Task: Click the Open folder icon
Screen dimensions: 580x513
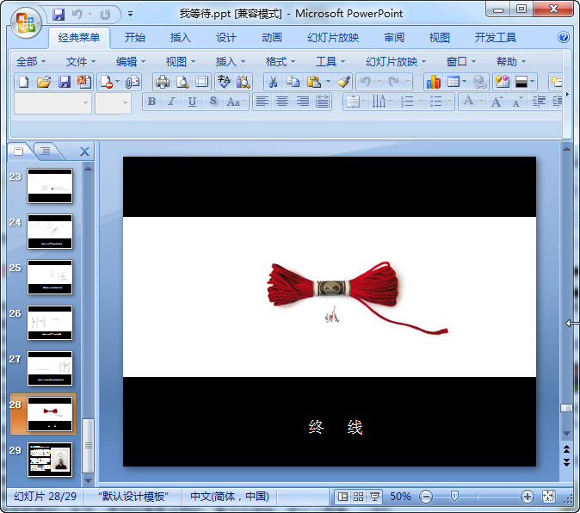Action: pos(44,82)
